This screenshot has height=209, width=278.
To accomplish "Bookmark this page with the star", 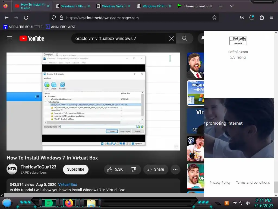I will pyautogui.click(x=214, y=18).
